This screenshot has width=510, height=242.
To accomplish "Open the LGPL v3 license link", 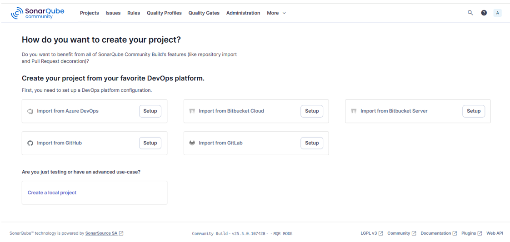I will click(369, 233).
